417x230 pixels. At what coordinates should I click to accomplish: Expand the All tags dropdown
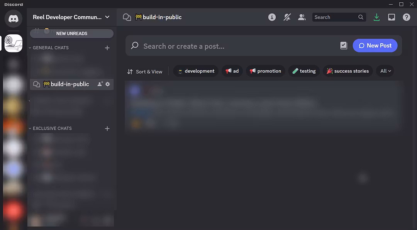[385, 71]
